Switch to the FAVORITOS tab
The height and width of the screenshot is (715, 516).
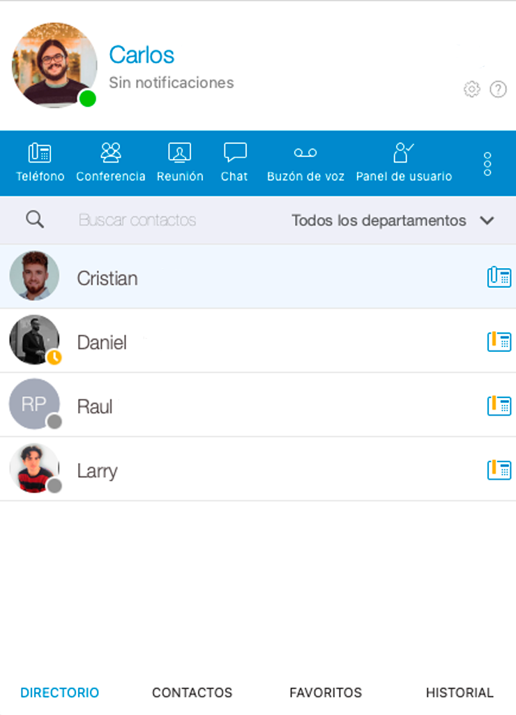tap(326, 693)
